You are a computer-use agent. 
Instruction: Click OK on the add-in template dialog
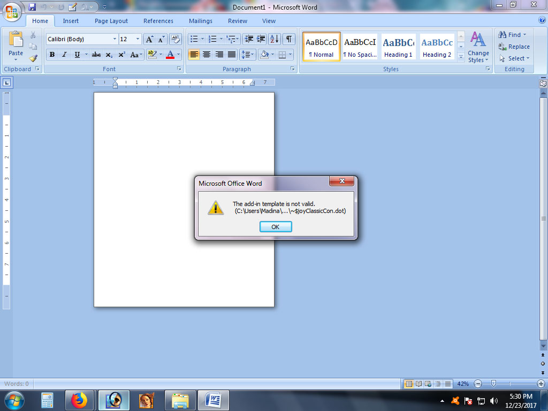275,226
